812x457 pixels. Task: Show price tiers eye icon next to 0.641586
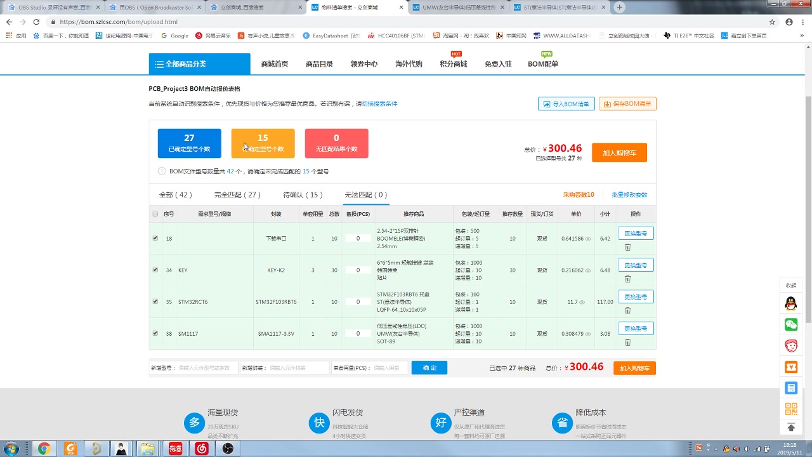588,239
